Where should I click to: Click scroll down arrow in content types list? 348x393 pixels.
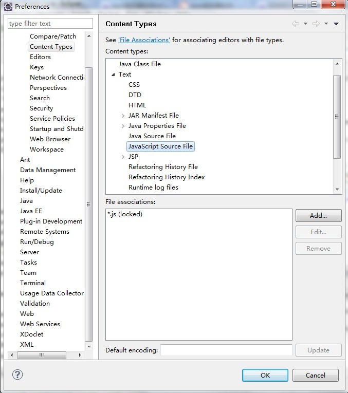click(337, 190)
